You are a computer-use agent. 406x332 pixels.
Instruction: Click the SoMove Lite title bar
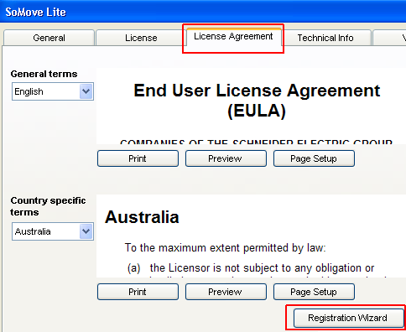coord(203,12)
